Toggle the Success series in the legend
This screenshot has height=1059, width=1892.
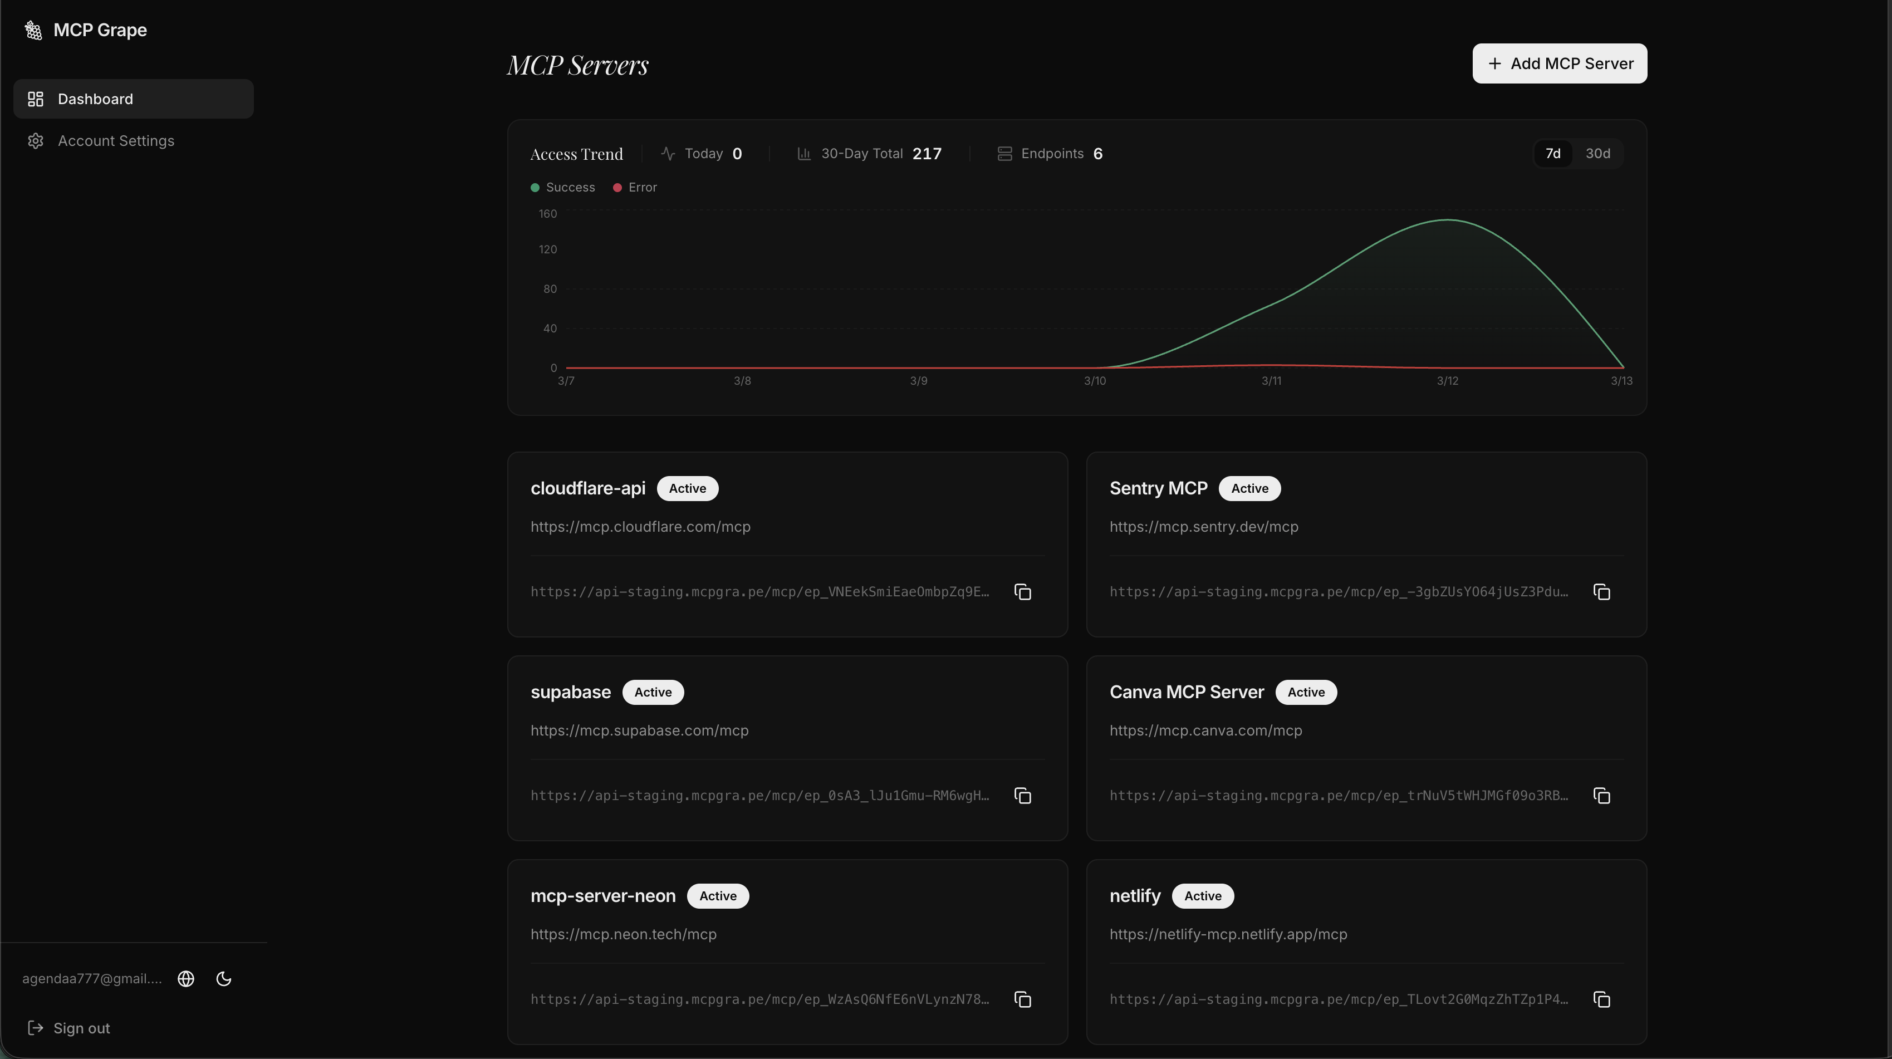pos(562,187)
